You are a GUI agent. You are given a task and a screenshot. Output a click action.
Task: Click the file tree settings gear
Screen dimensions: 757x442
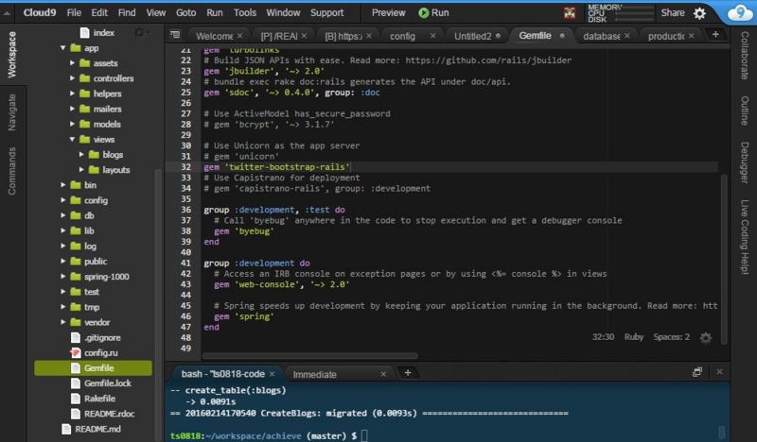tap(139, 32)
